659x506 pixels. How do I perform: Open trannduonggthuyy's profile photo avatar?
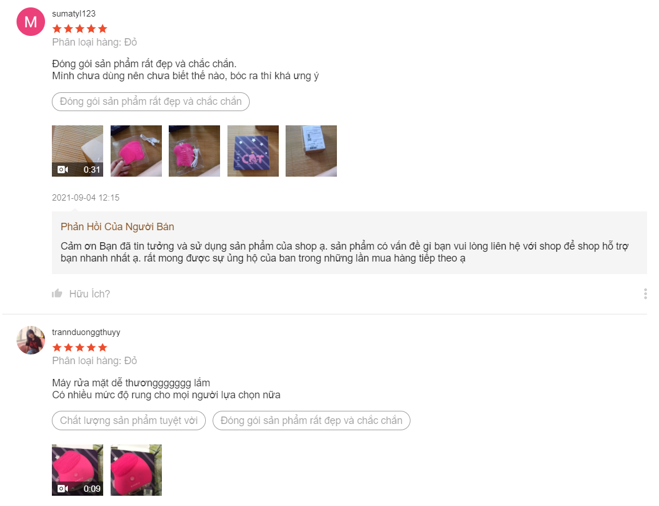coord(31,340)
